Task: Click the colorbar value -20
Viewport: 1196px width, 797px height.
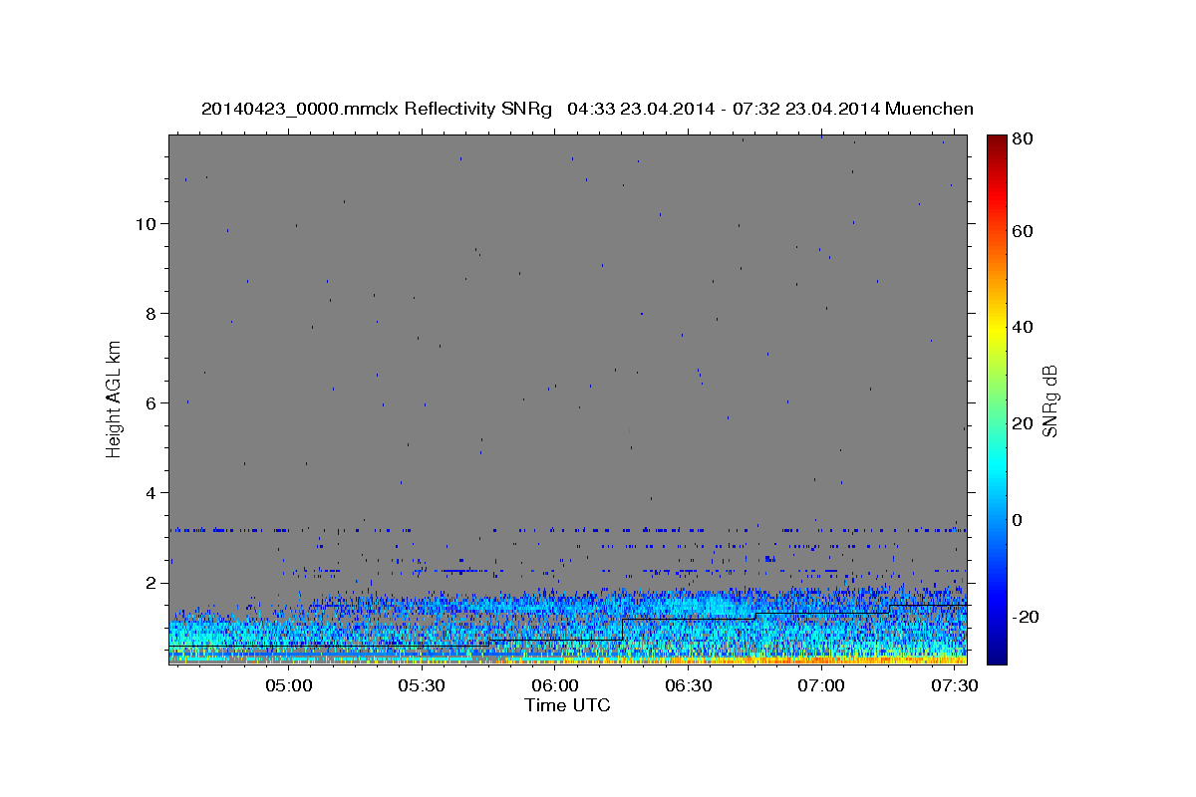Action: (x=1025, y=617)
